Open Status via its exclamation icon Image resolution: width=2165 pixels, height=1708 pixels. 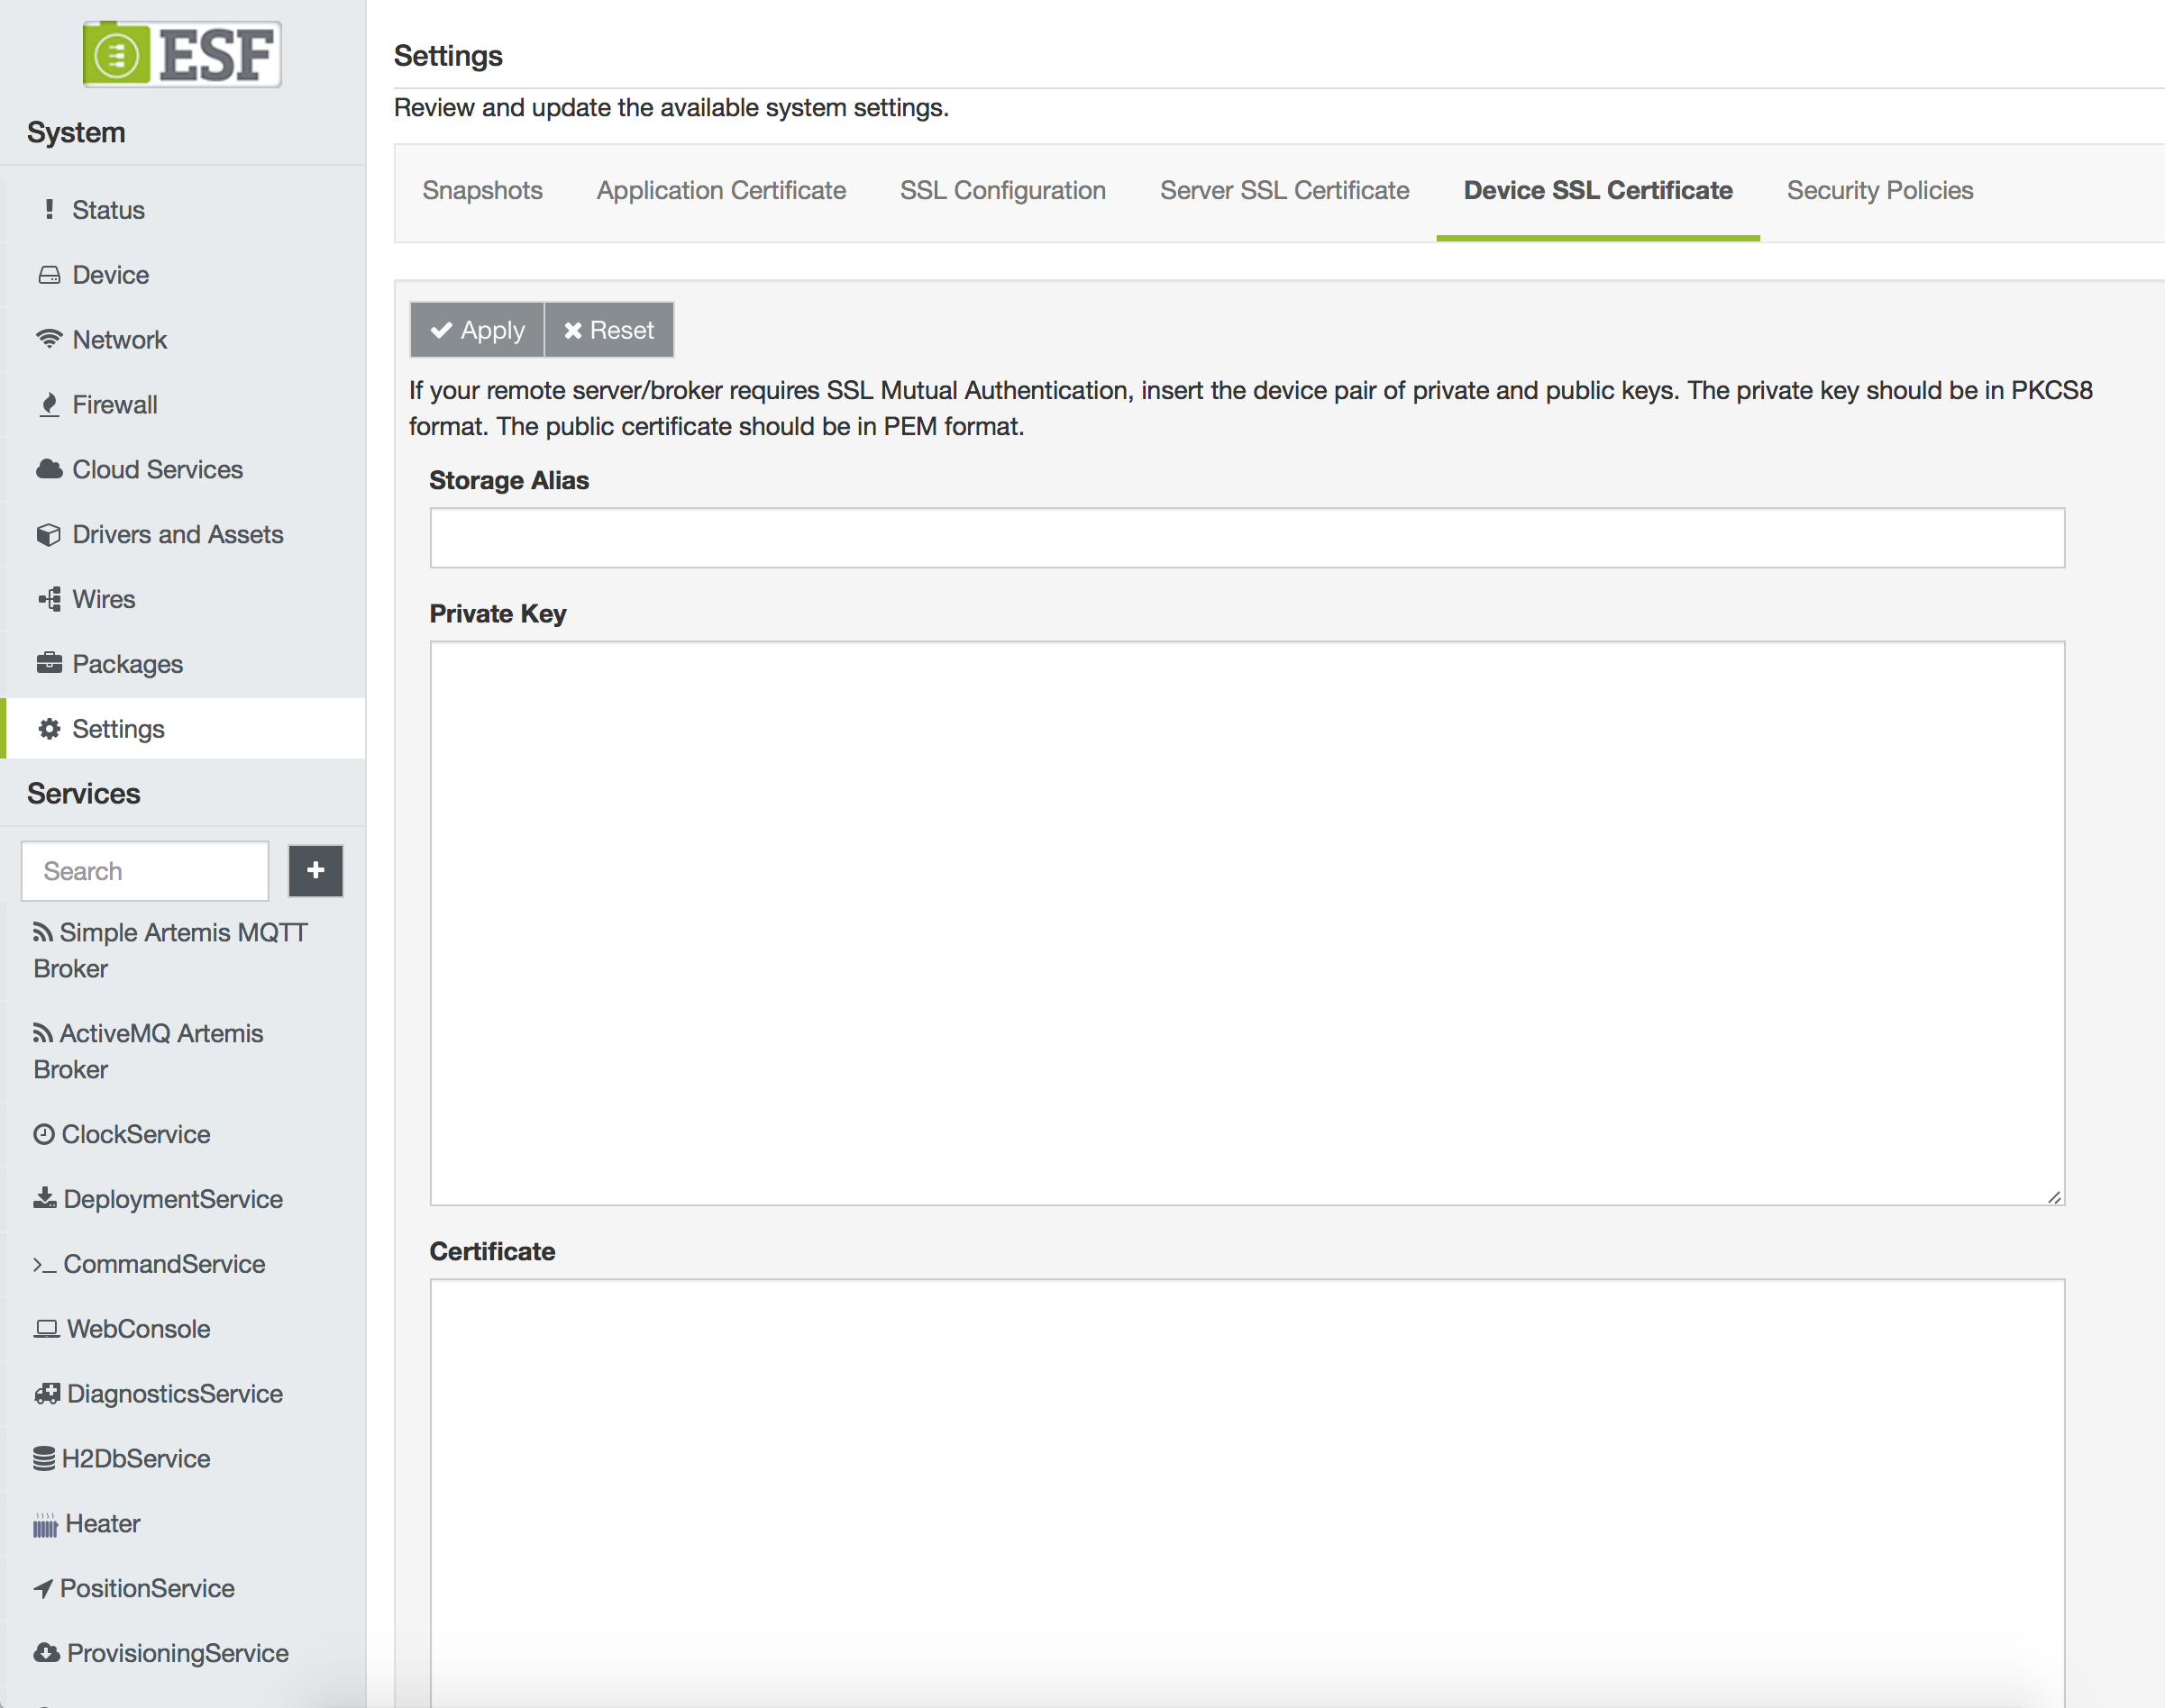coord(49,209)
